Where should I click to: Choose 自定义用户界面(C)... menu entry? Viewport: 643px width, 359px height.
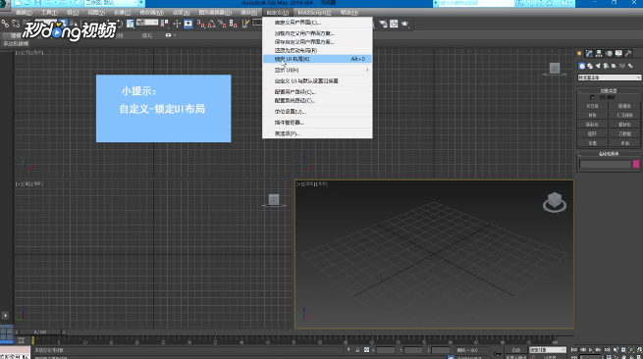[x=317, y=23]
